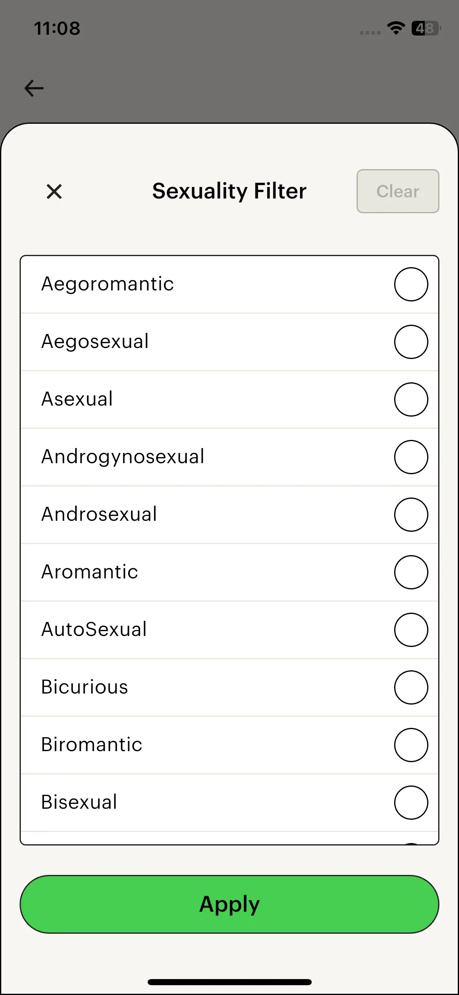
Task: Tap the battery indicator icon
Action: pos(426,28)
